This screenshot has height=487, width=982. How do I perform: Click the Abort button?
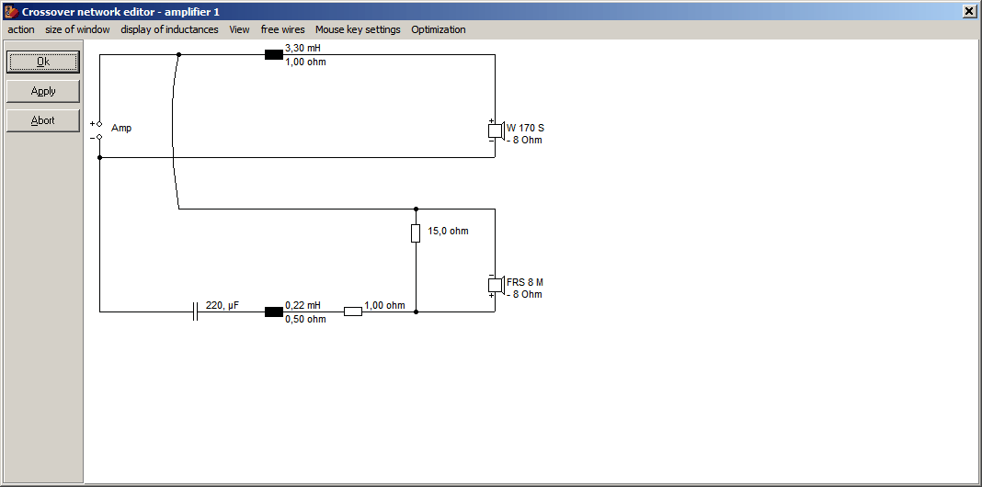pyautogui.click(x=43, y=120)
